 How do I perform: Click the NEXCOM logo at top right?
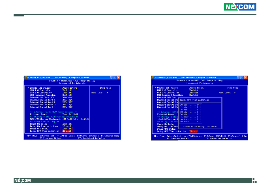click(x=240, y=7)
